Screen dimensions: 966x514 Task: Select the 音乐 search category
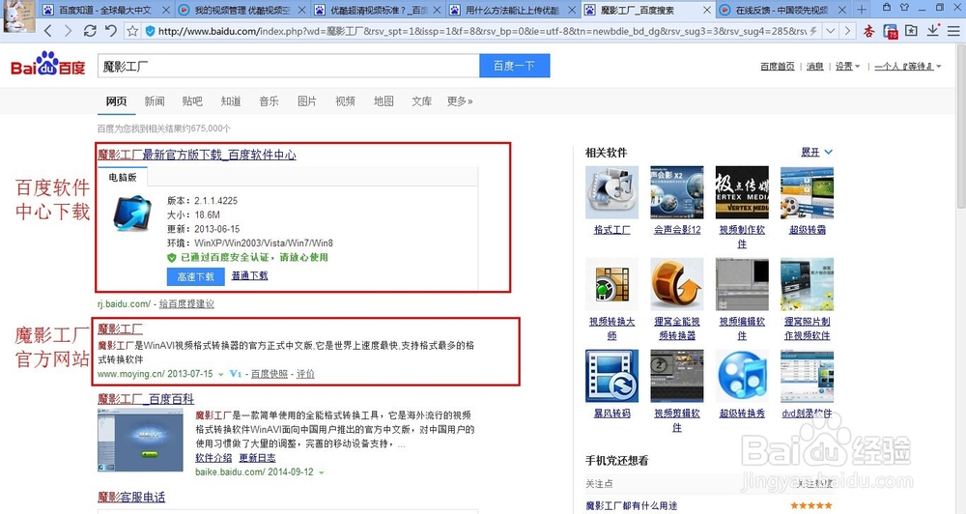pos(269,101)
